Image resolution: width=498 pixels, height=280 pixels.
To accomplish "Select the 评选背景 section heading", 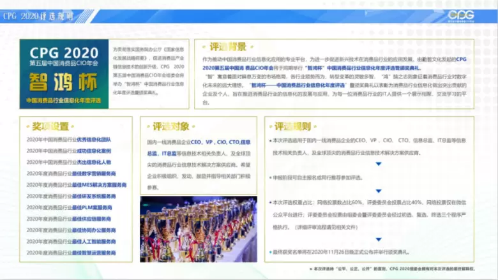I will coord(228,47).
